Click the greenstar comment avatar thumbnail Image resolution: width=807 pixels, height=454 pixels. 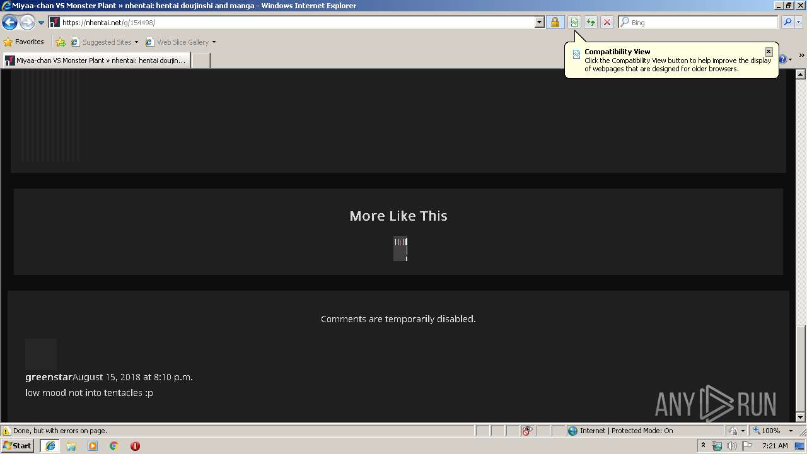click(41, 354)
